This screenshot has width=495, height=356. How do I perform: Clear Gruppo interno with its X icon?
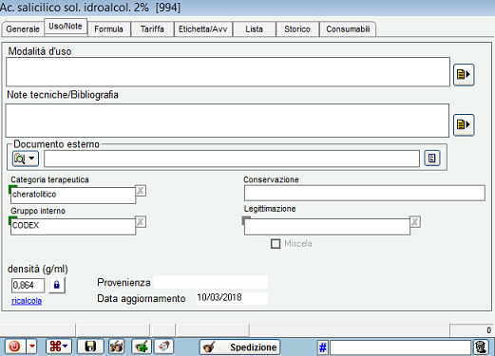click(x=141, y=222)
